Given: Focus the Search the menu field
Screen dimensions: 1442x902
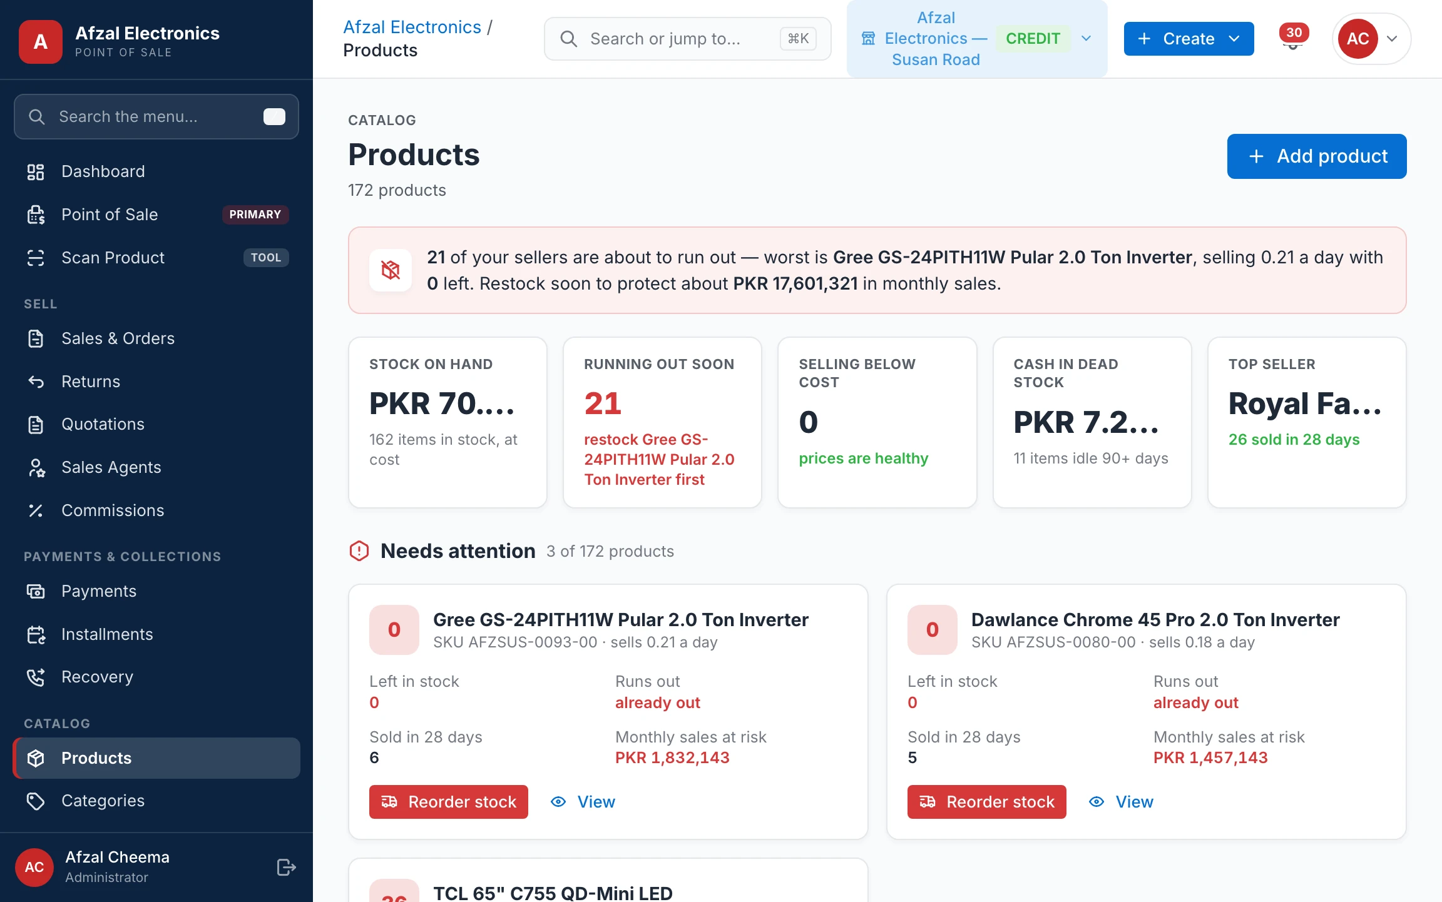Looking at the screenshot, I should click(156, 116).
